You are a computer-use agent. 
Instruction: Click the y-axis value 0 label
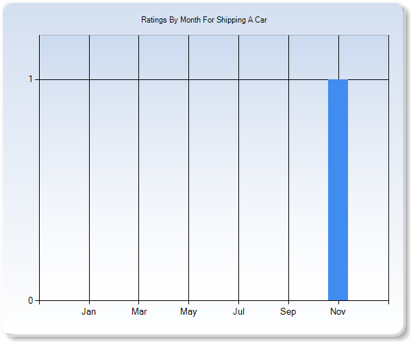[31, 300]
